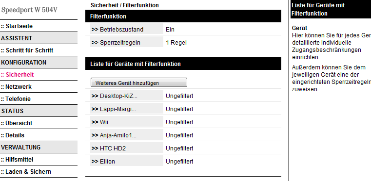Open the Lappi-Margi... device entry
This screenshot has width=371, height=181.
point(127,109)
